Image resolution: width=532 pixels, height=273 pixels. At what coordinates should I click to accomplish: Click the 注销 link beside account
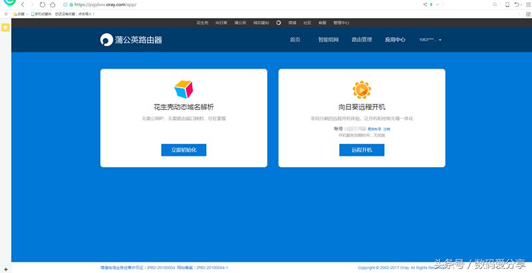click(386, 129)
